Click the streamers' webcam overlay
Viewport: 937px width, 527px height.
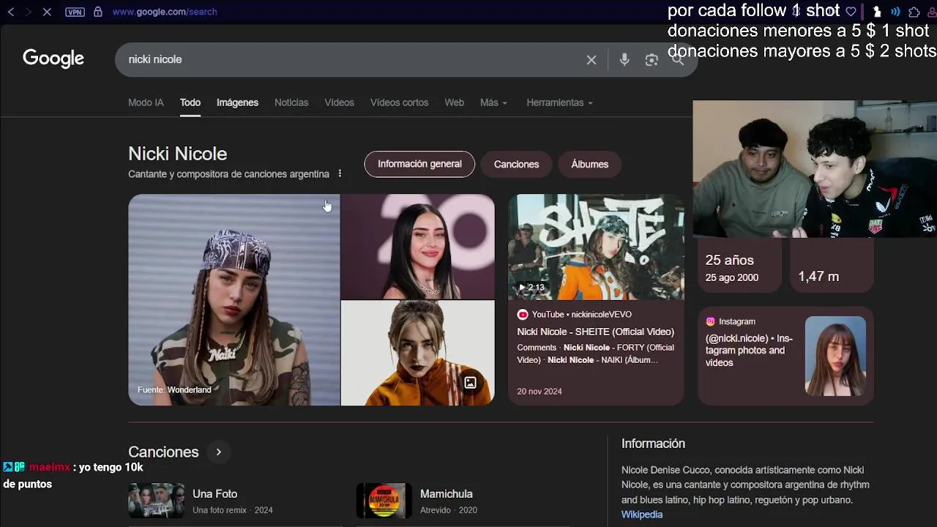815,169
